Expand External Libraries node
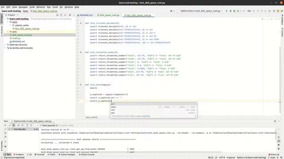The height and width of the screenshot is (159, 284). click(5, 45)
